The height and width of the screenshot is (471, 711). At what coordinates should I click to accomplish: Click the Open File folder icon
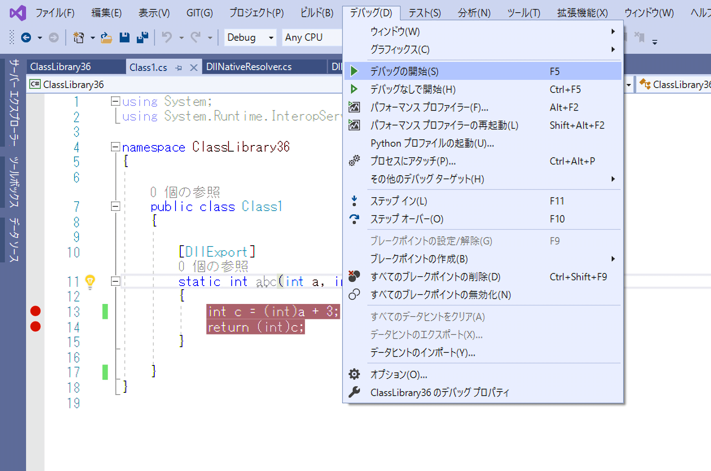(x=106, y=38)
